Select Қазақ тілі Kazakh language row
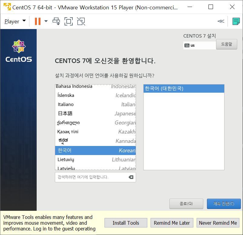This screenshot has height=235, width=243. point(95,132)
